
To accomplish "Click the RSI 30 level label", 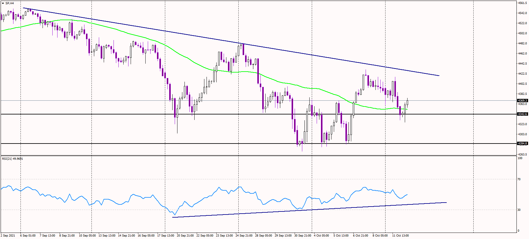I will click(x=519, y=210).
